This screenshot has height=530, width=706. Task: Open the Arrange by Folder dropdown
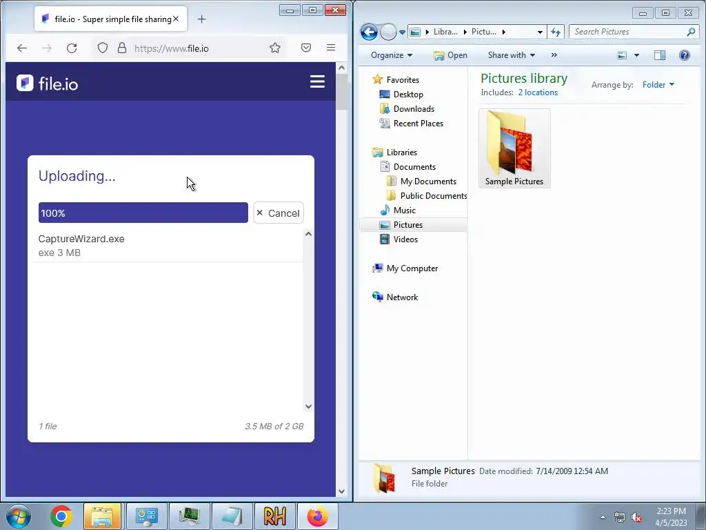tap(658, 85)
